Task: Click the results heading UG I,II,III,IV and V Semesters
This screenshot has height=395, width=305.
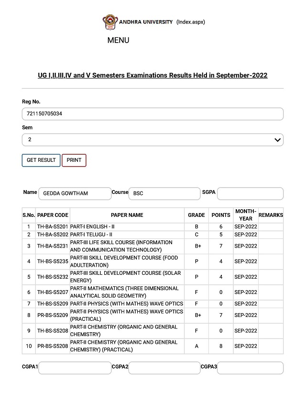Action: [x=152, y=75]
